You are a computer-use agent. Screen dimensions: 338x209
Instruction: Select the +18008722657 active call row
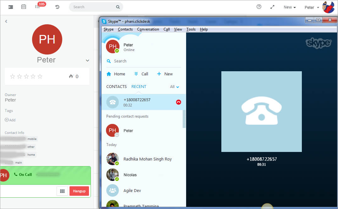(144, 102)
